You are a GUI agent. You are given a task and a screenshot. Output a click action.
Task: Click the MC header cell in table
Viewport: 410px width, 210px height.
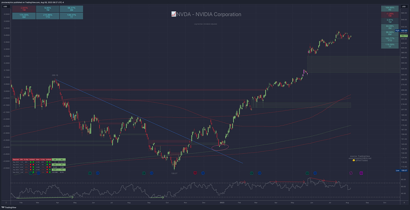(x=62, y=160)
